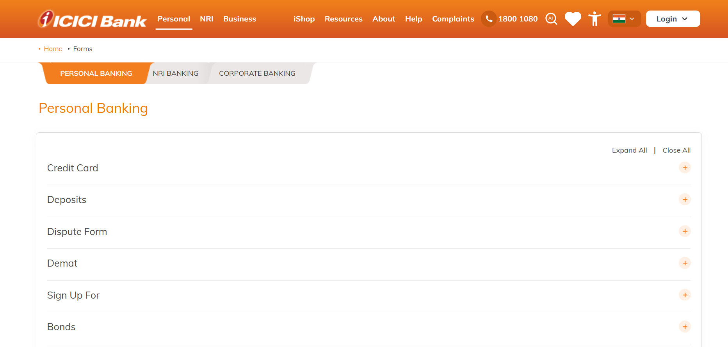728x347 pixels.
Task: Click the 1800 1080 phone number
Action: (x=518, y=19)
